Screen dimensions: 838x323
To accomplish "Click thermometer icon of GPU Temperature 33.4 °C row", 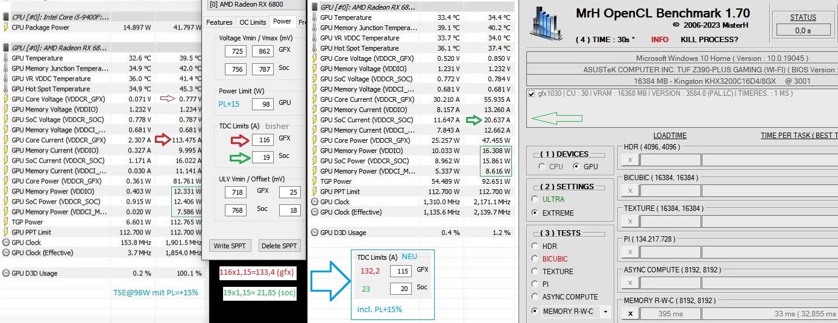I will pyautogui.click(x=314, y=17).
